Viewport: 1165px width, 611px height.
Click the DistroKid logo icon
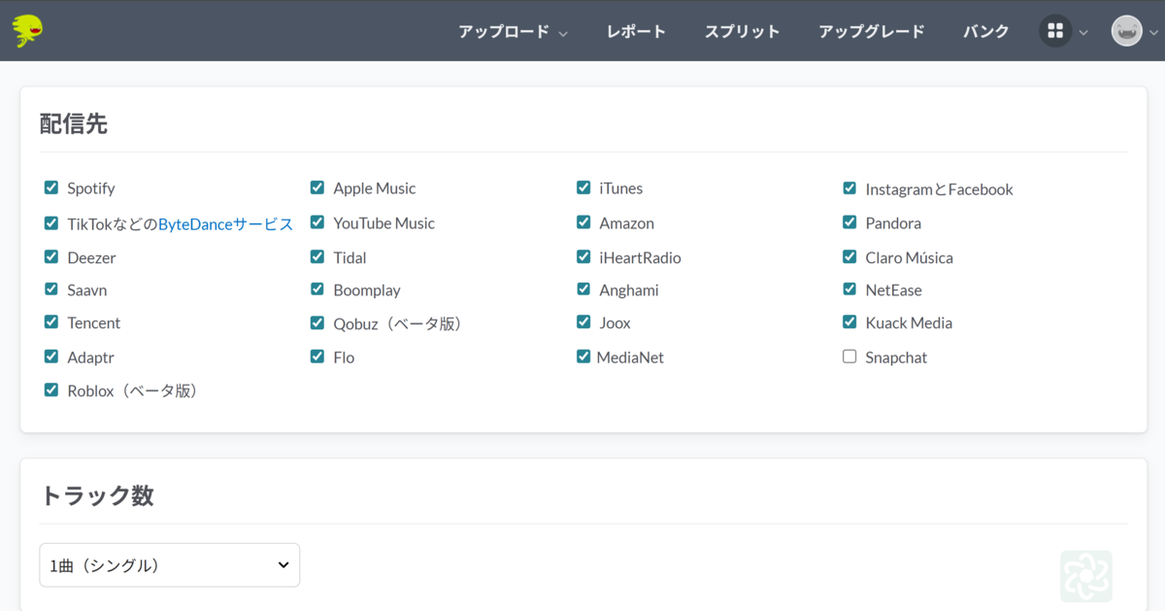click(x=28, y=31)
